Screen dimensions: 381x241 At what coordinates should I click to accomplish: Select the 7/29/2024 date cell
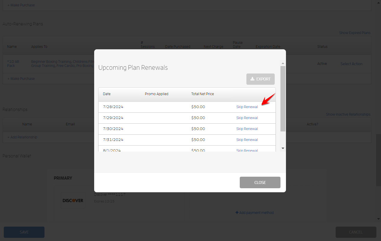[113, 118]
